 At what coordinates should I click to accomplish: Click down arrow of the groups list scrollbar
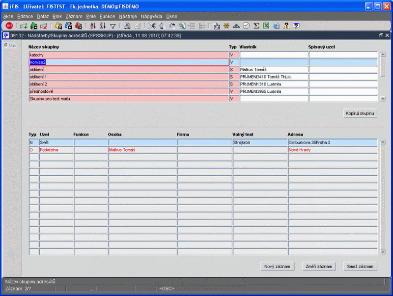click(383, 99)
